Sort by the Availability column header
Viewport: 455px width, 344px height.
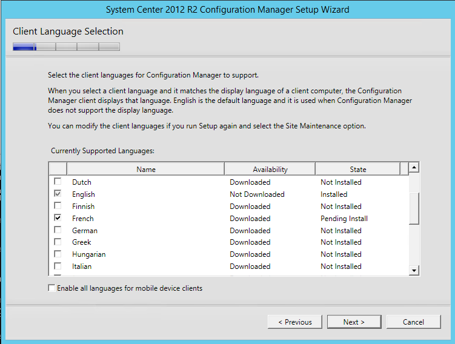click(270, 169)
